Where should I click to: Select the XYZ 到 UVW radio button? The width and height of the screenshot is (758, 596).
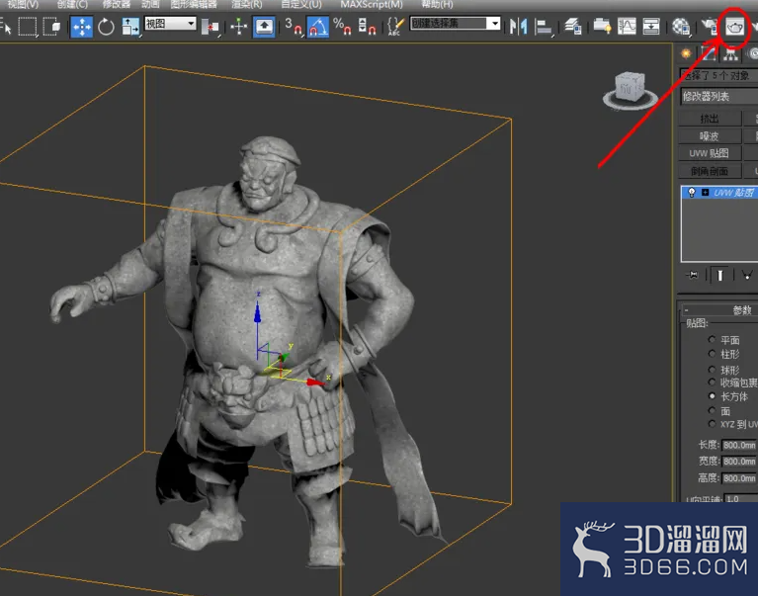(x=713, y=424)
